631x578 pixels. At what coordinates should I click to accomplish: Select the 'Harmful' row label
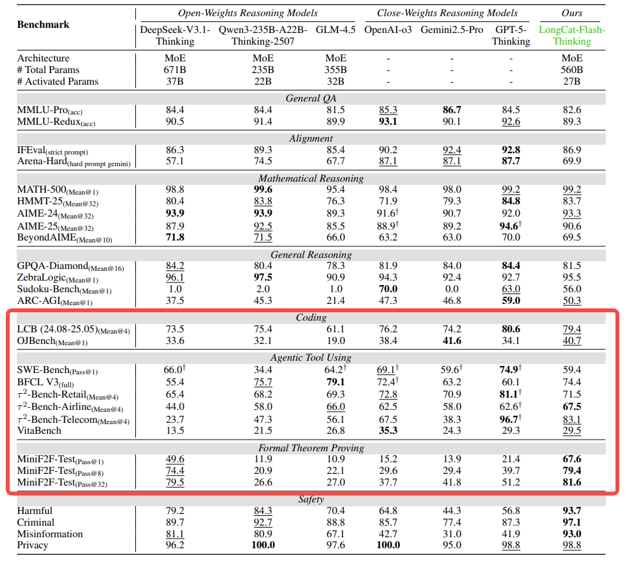click(x=34, y=511)
